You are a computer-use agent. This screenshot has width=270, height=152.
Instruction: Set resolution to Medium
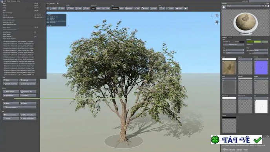99,8
